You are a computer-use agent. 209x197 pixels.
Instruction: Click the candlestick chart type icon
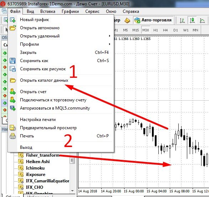tap(192, 20)
